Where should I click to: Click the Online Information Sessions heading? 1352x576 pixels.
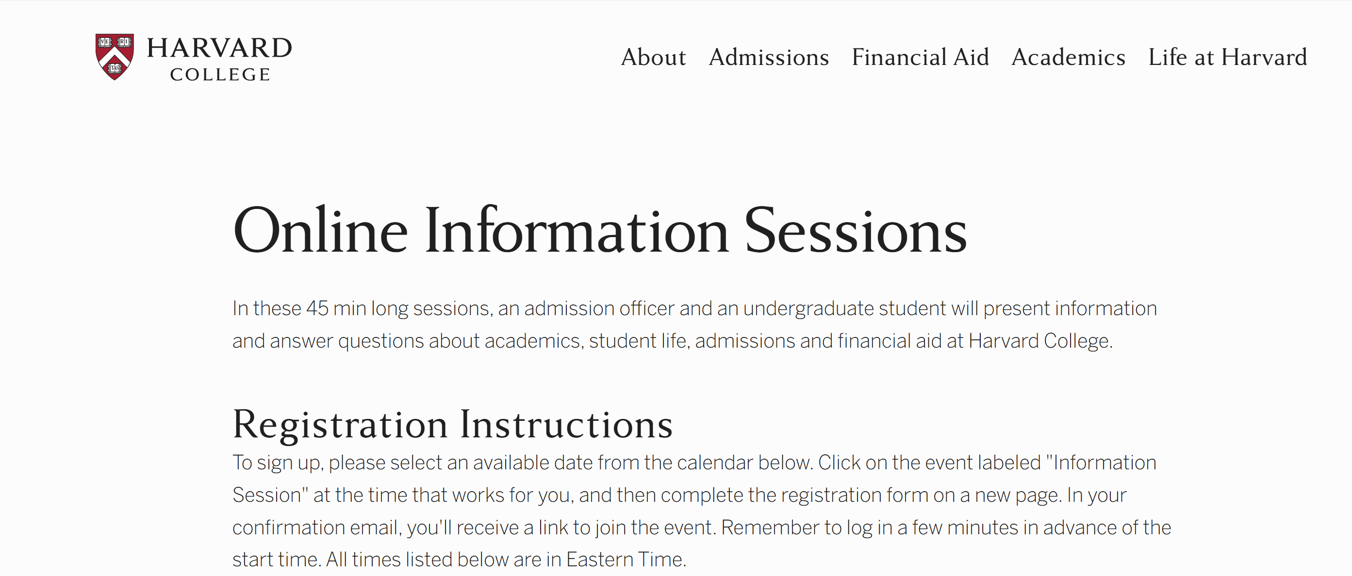(600, 230)
